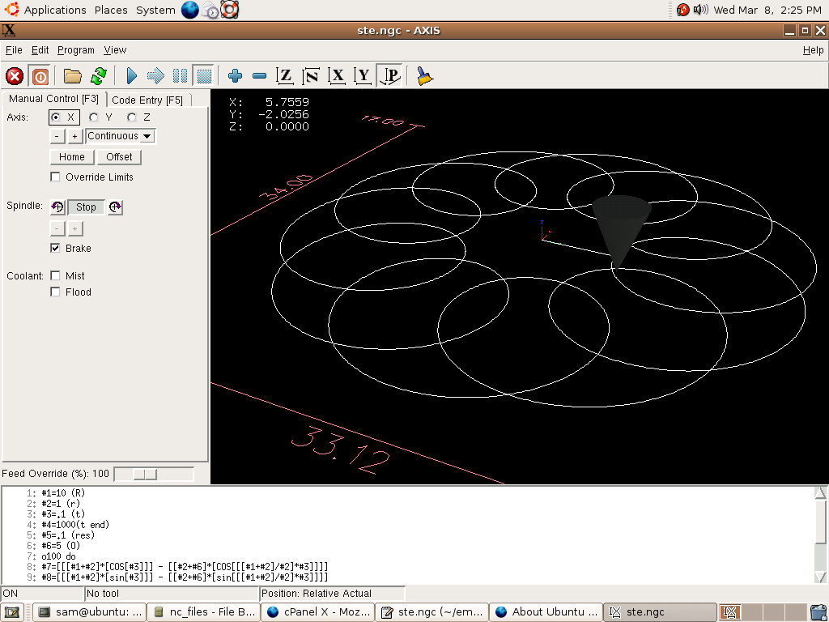Screen dimensions: 829x622
Task: Click the Offset button
Action: (120, 157)
